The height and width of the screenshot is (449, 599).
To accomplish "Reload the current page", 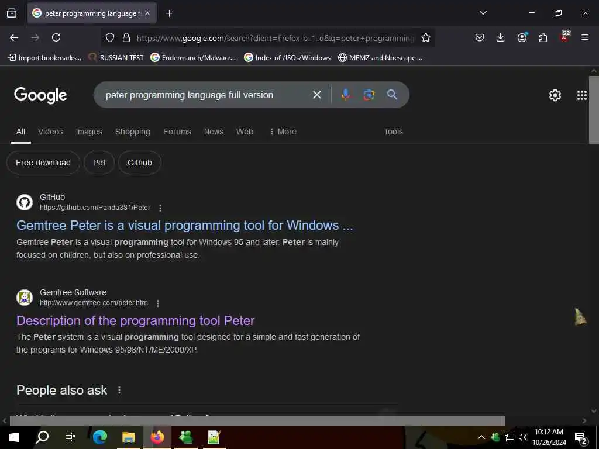I will pyautogui.click(x=56, y=37).
